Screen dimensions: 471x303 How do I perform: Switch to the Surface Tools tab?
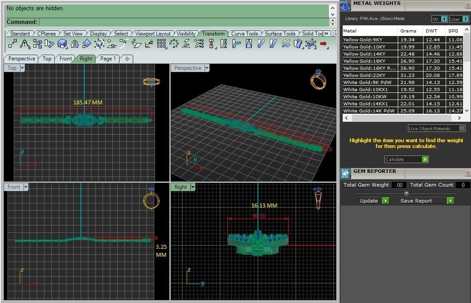280,34
